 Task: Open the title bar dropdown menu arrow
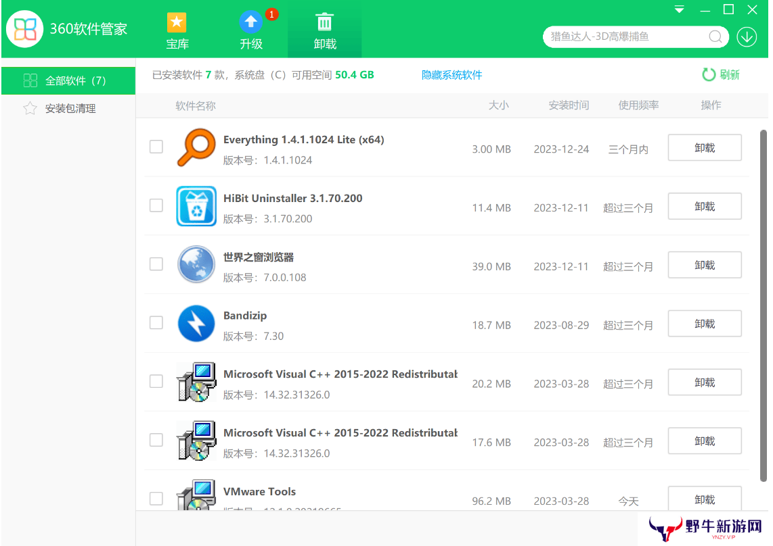680,9
